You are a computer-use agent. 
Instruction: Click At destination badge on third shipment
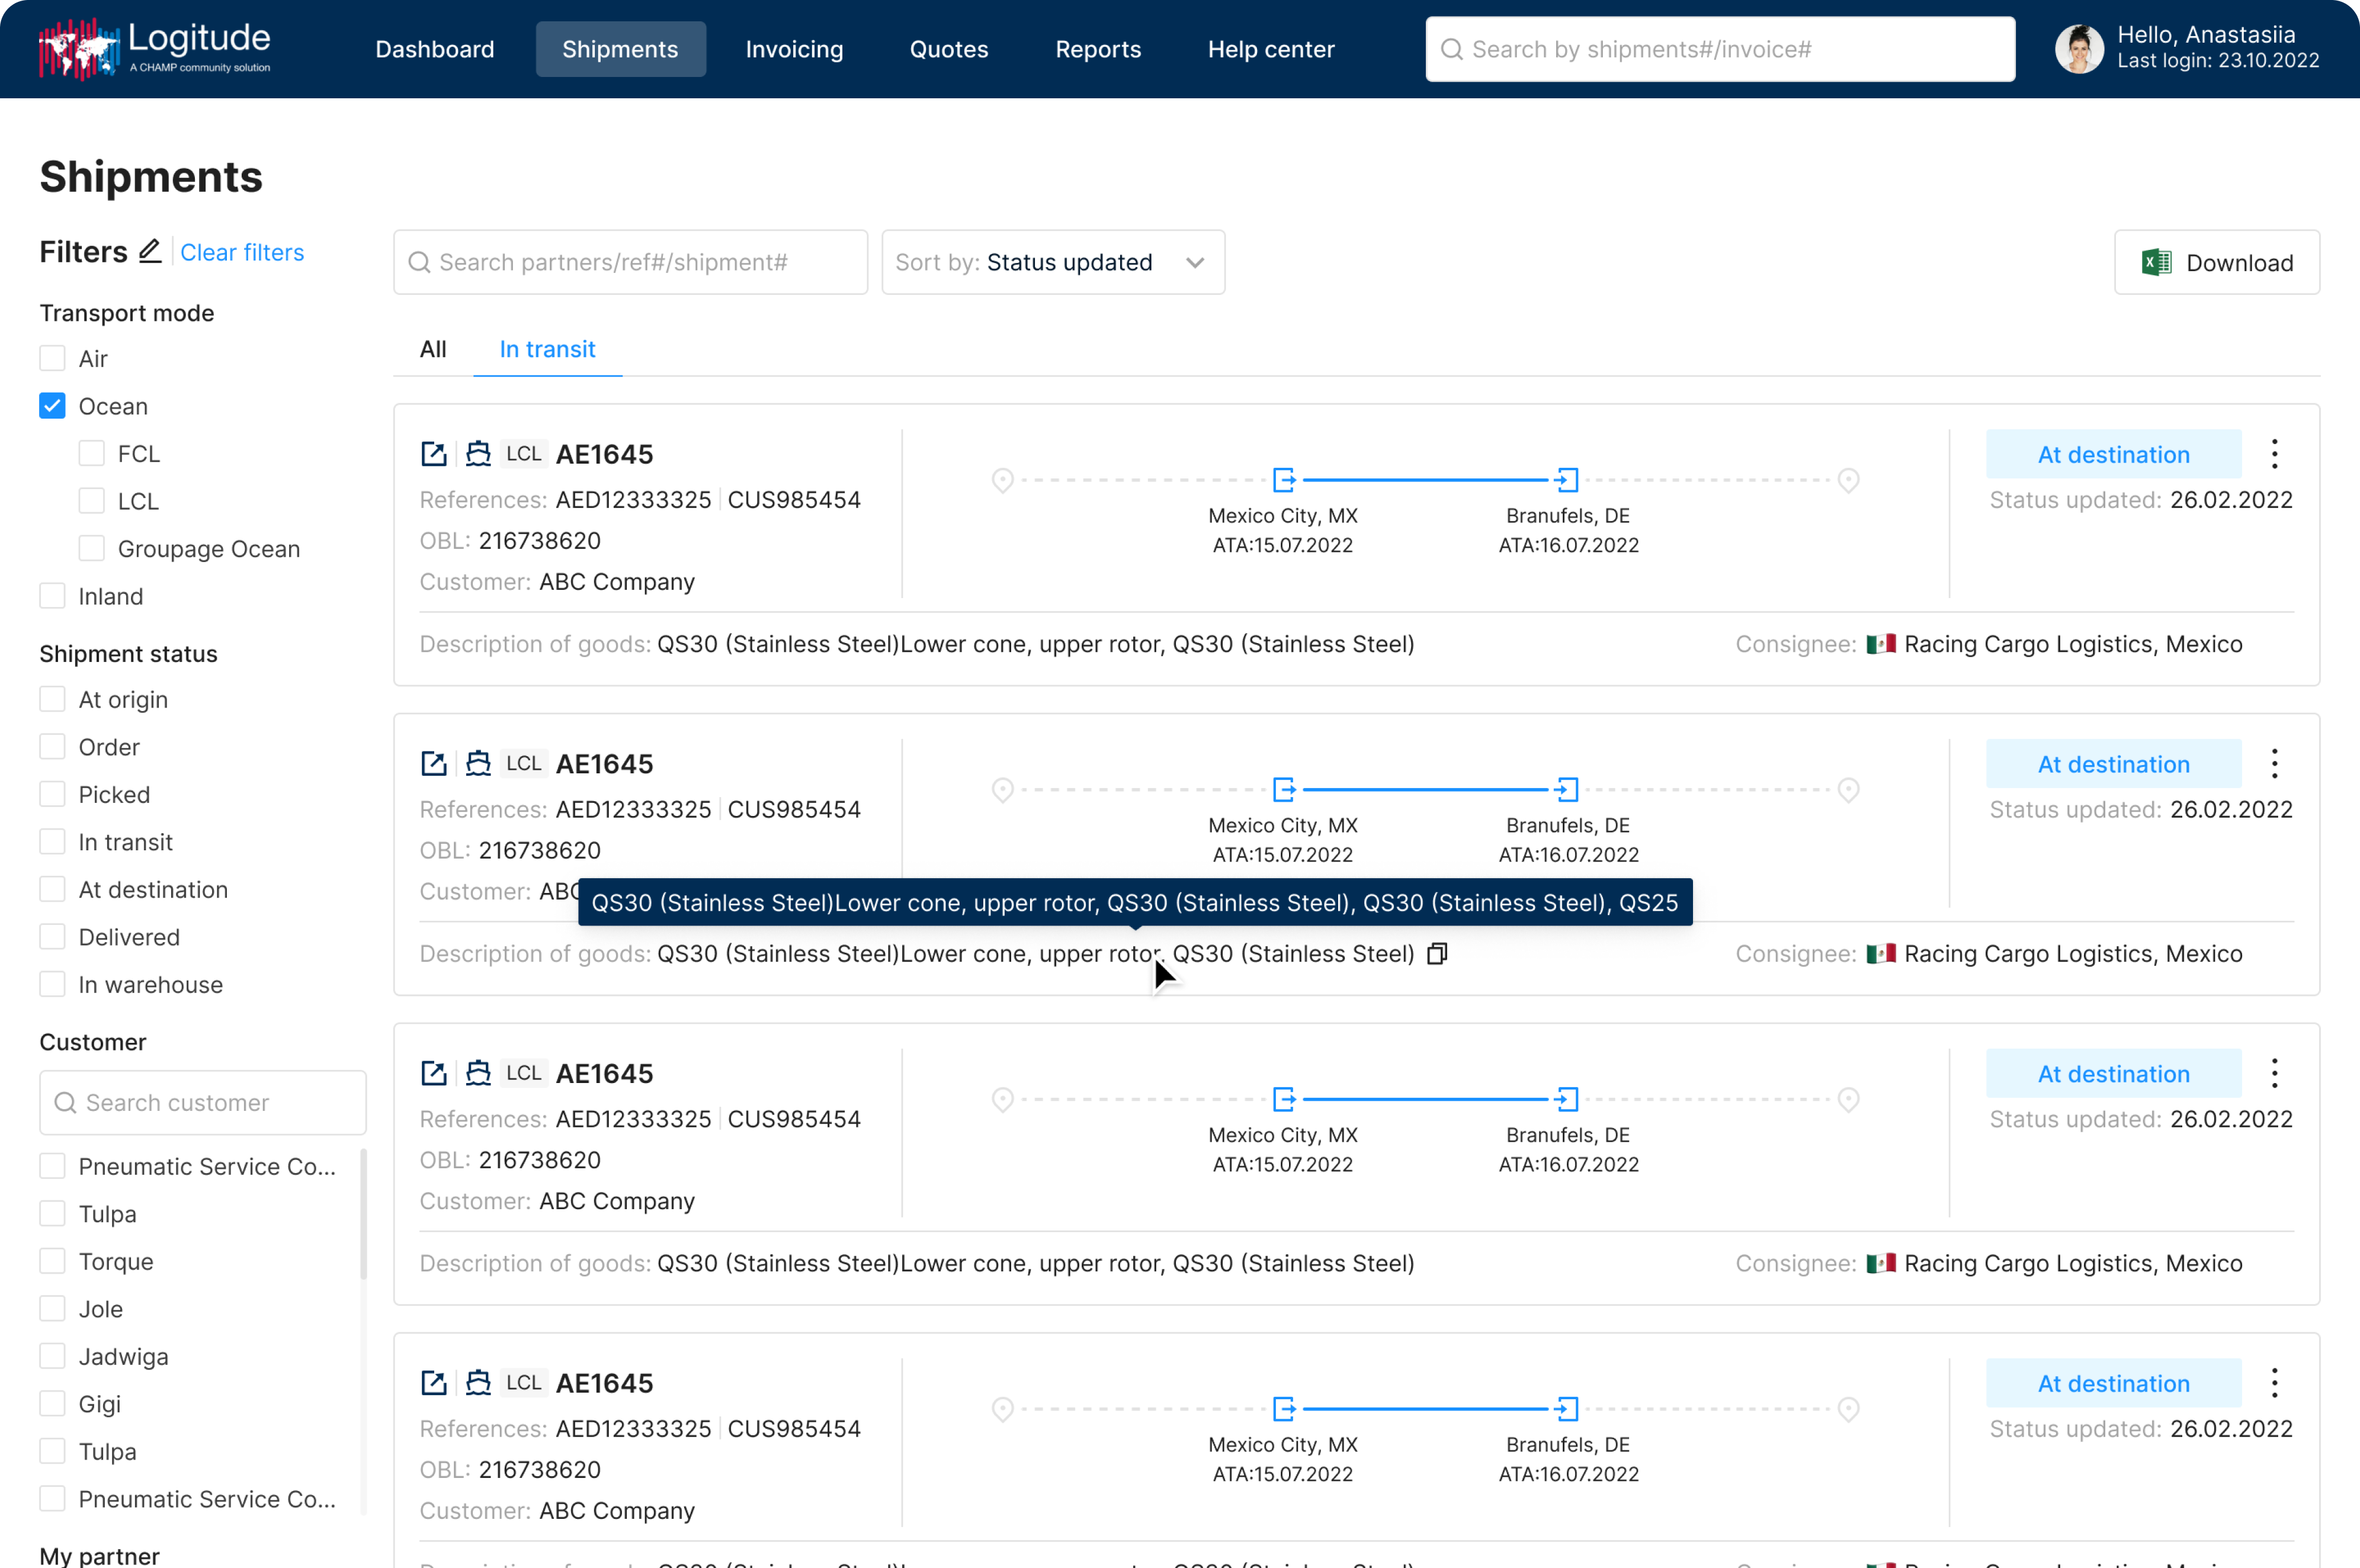pos(2113,1073)
